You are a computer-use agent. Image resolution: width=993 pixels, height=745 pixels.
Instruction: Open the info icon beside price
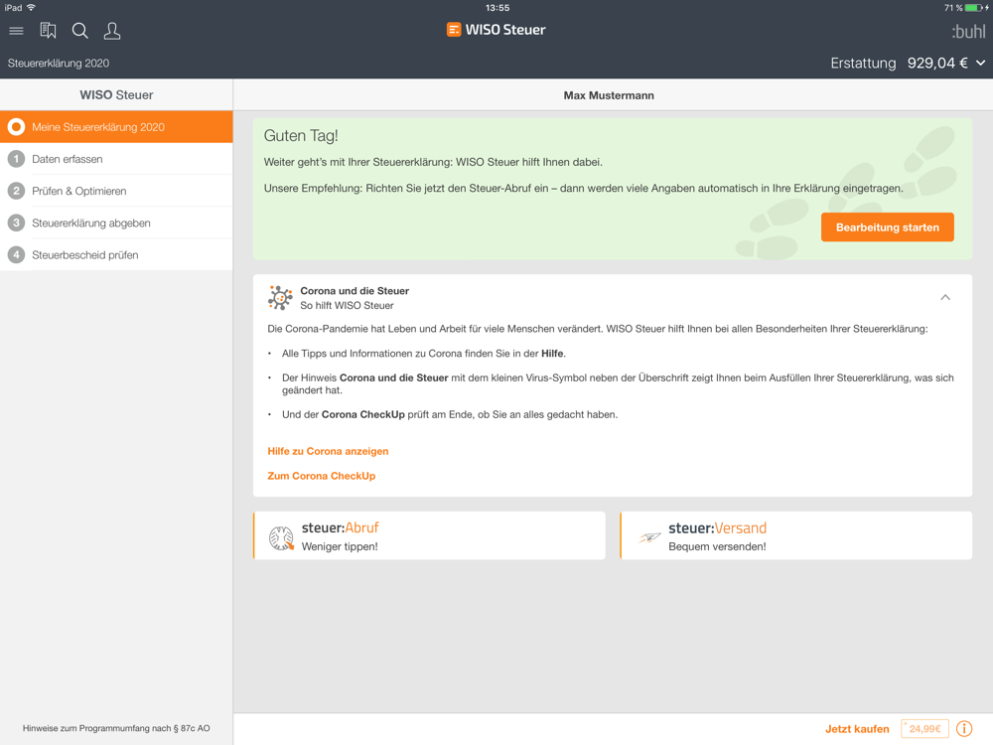(x=964, y=728)
